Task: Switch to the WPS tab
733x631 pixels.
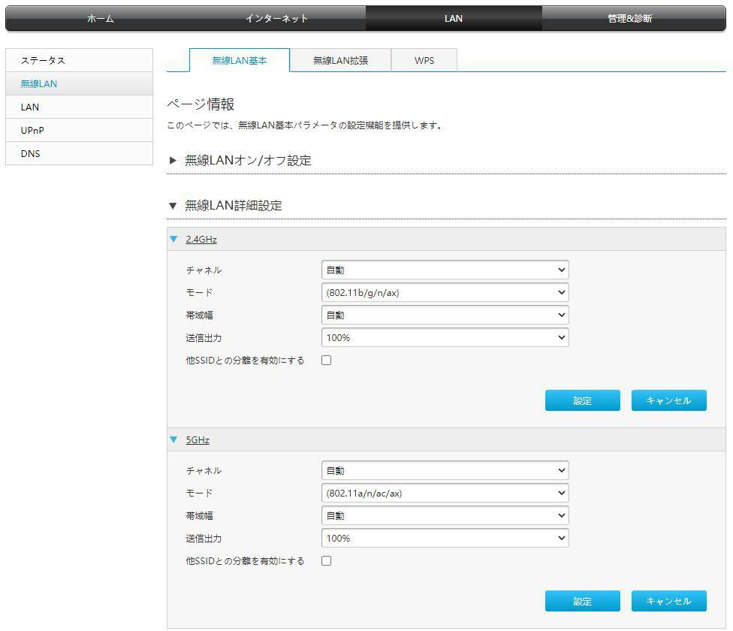Action: (424, 60)
